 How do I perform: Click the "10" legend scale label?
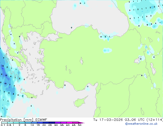32,125
